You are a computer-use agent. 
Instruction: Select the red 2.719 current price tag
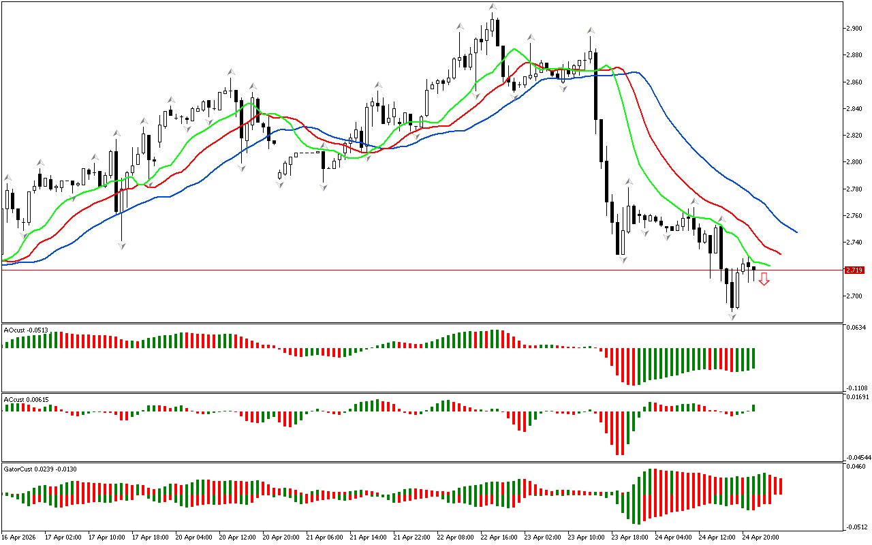pyautogui.click(x=854, y=270)
